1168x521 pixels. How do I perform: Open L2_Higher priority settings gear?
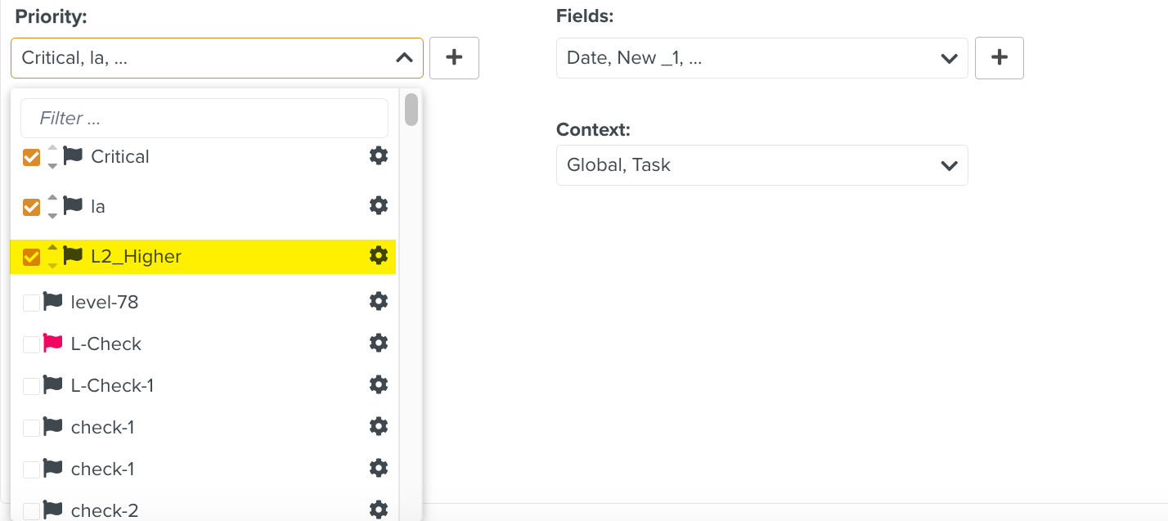coord(378,256)
